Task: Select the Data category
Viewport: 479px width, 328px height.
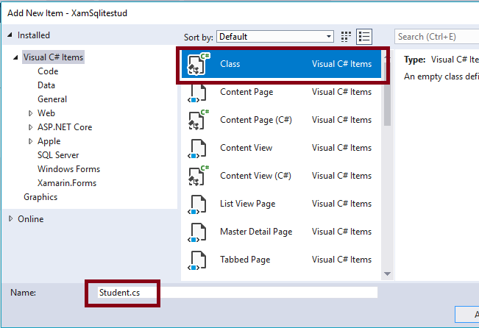Action: click(x=46, y=85)
